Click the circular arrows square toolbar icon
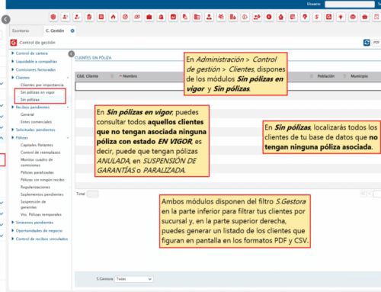 (x=329, y=17)
